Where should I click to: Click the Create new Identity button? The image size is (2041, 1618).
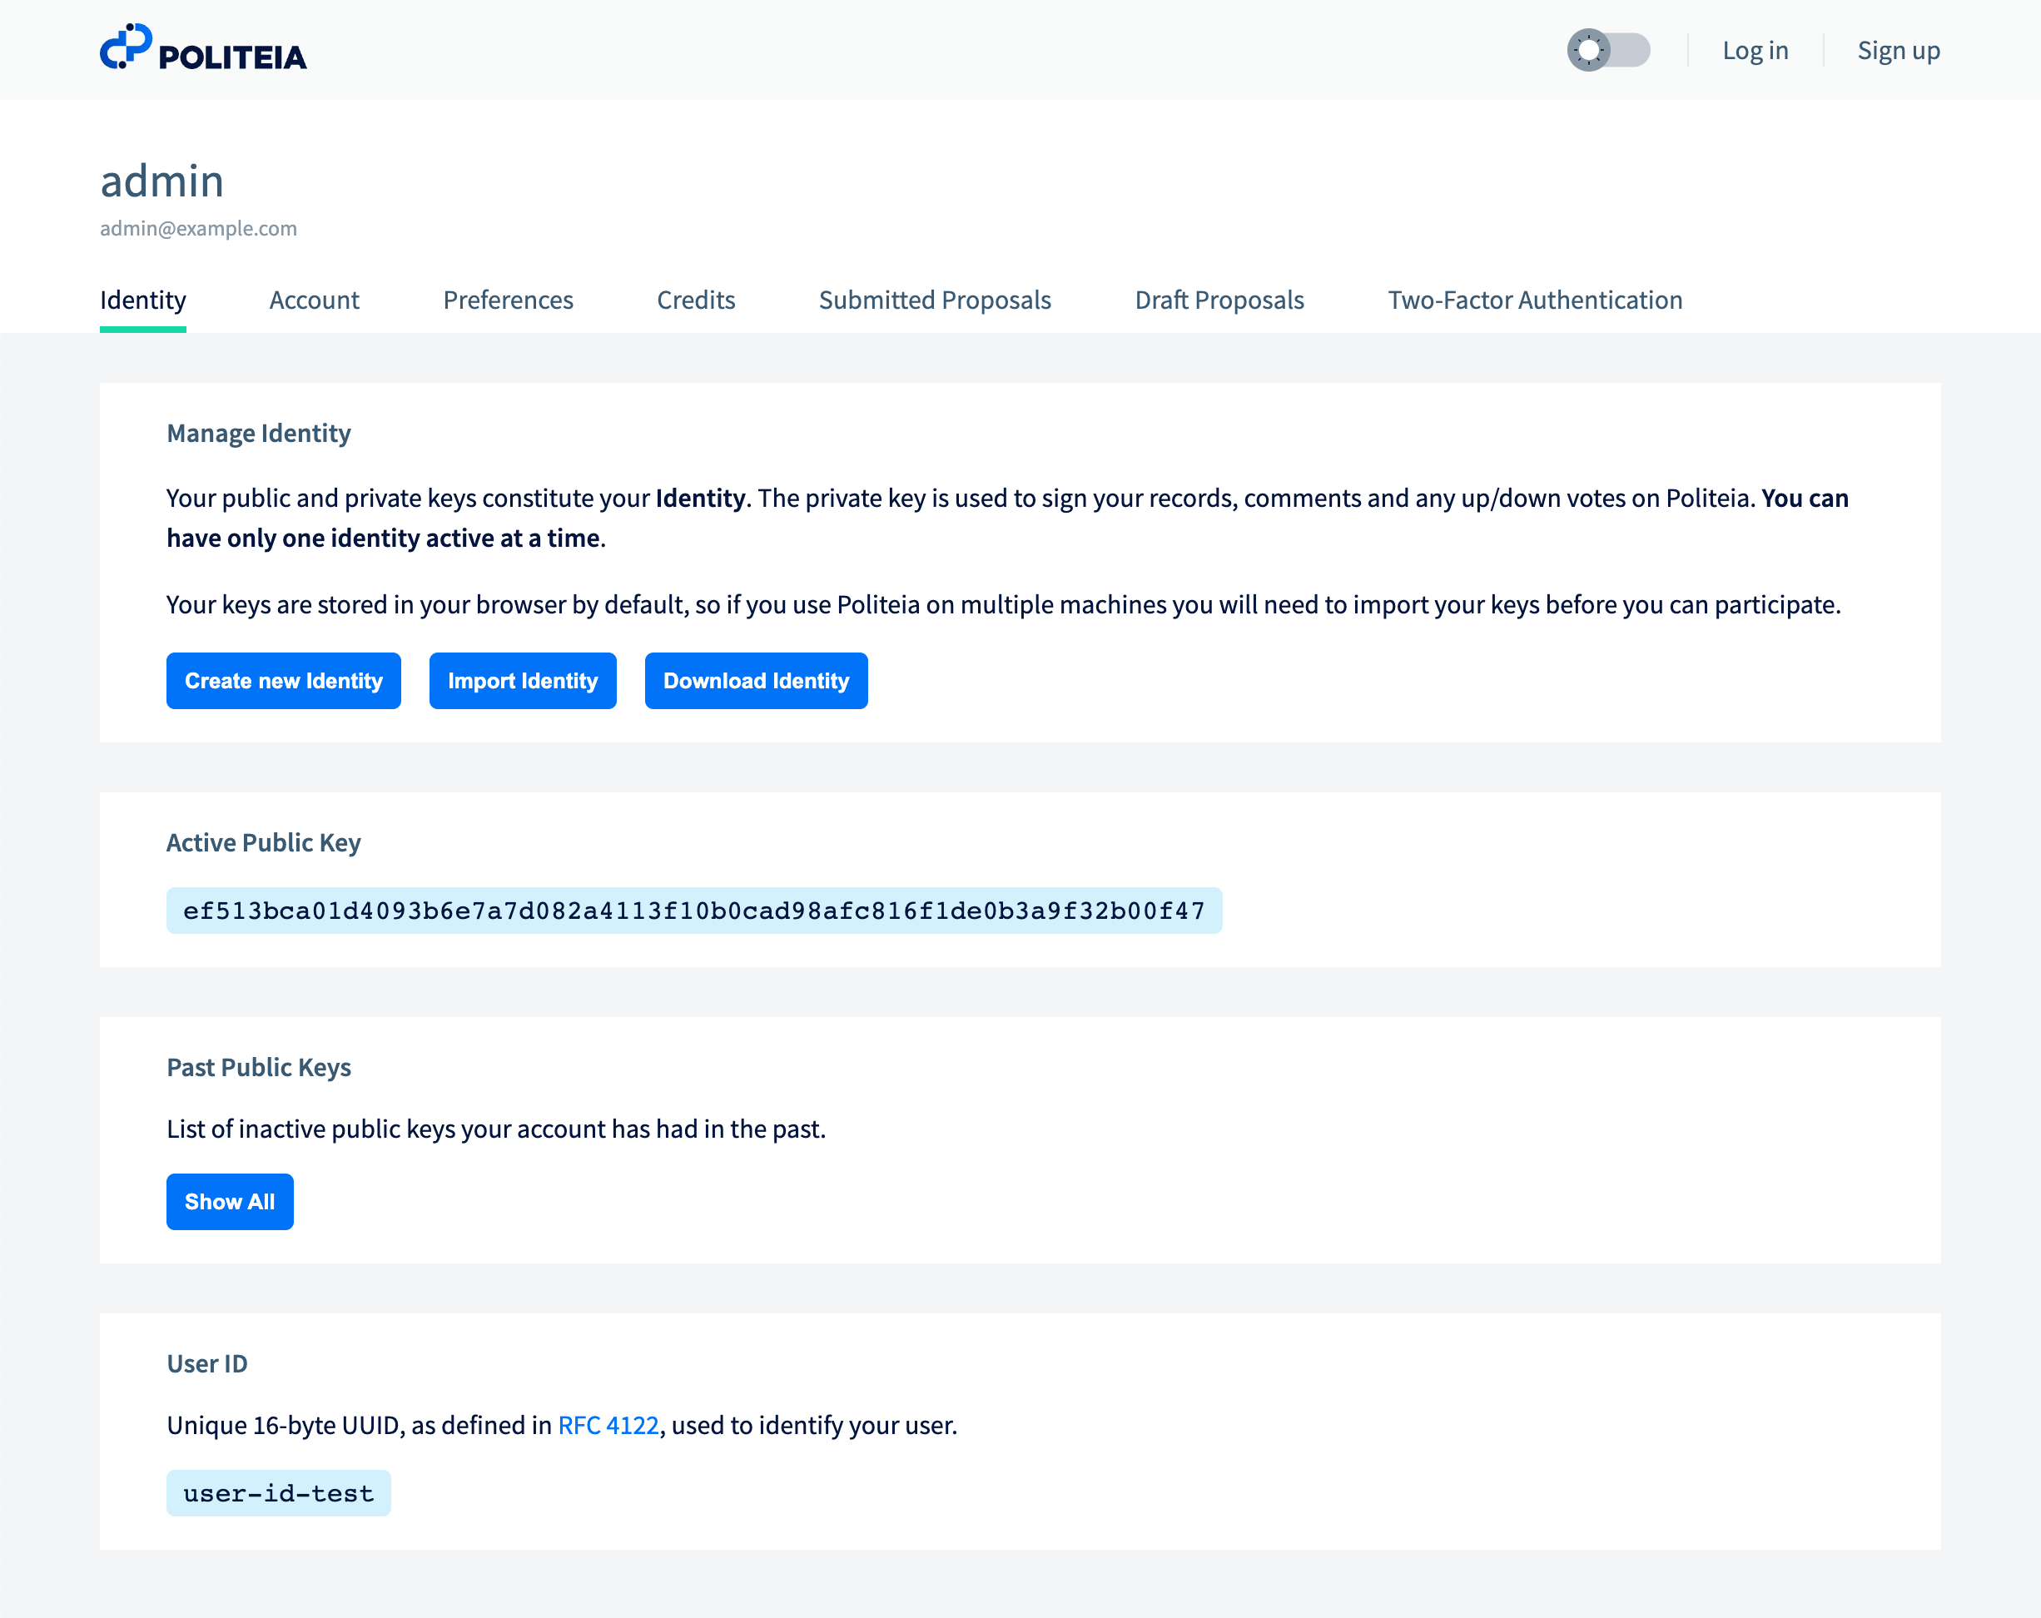[x=283, y=681]
